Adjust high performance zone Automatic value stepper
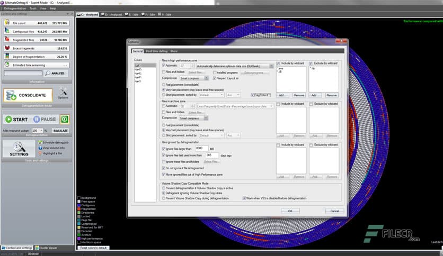The width and height of the screenshot is (443, 256). [x=192, y=66]
